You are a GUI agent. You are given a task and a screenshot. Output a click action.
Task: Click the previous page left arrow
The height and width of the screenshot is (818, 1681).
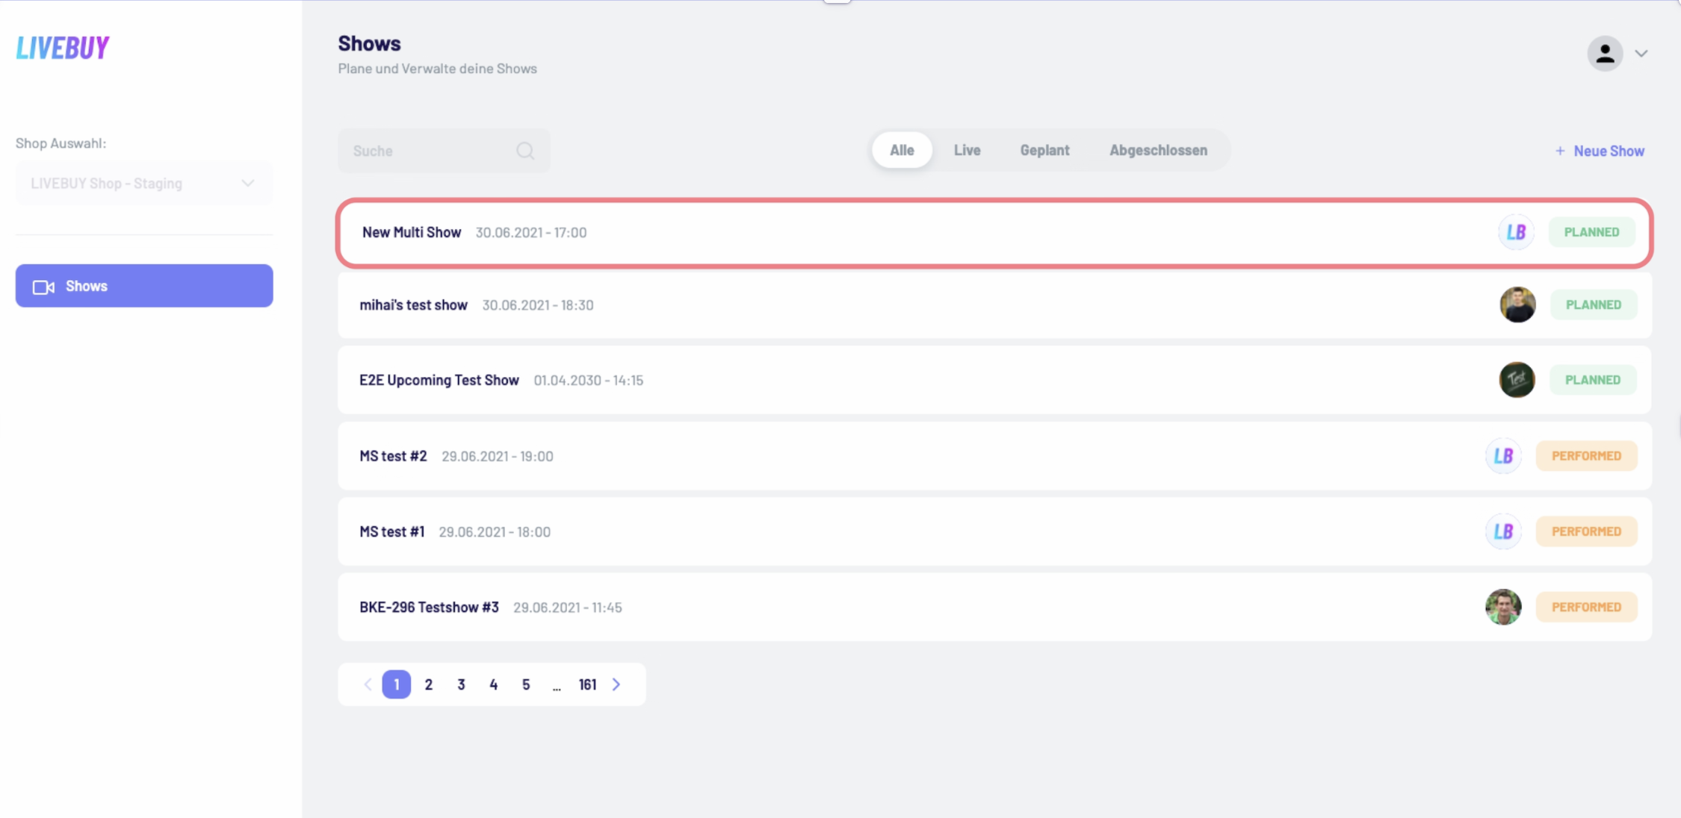point(368,684)
